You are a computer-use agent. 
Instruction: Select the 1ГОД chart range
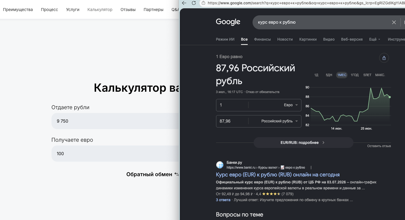click(355, 75)
